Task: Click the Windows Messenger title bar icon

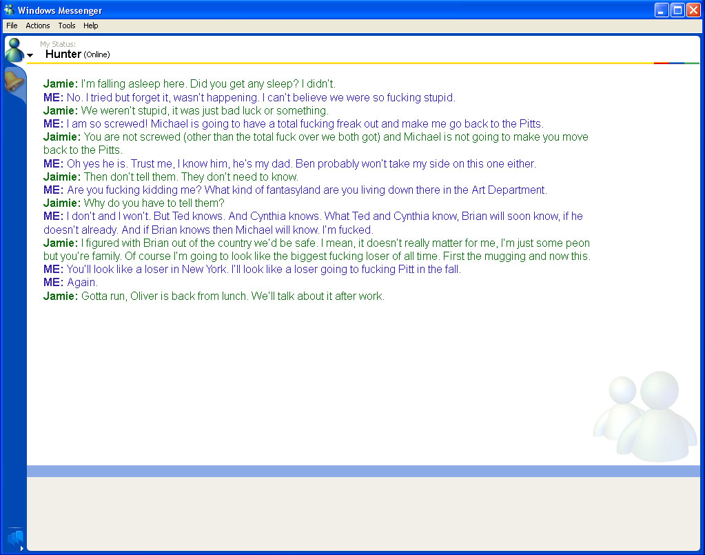Action: click(x=9, y=10)
